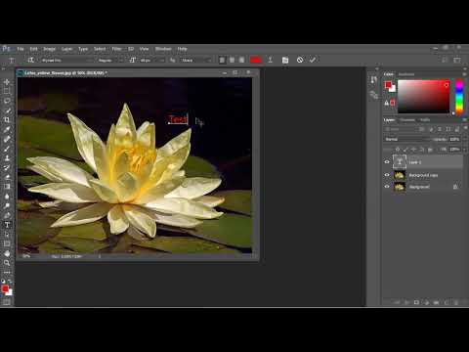Select the History Brush tool

pyautogui.click(x=7, y=167)
